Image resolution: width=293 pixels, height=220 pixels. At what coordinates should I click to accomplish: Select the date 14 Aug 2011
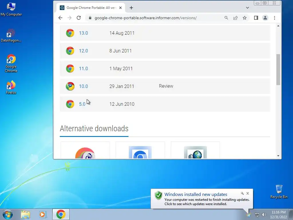tap(122, 33)
